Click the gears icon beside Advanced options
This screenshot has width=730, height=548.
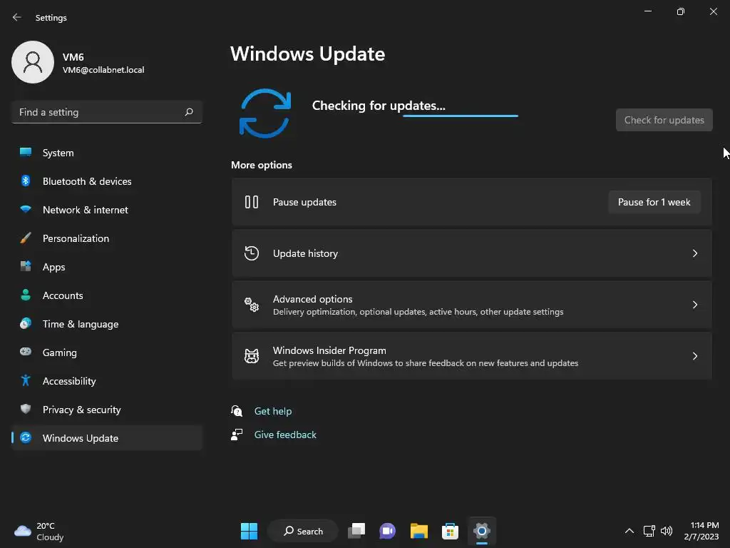point(252,304)
